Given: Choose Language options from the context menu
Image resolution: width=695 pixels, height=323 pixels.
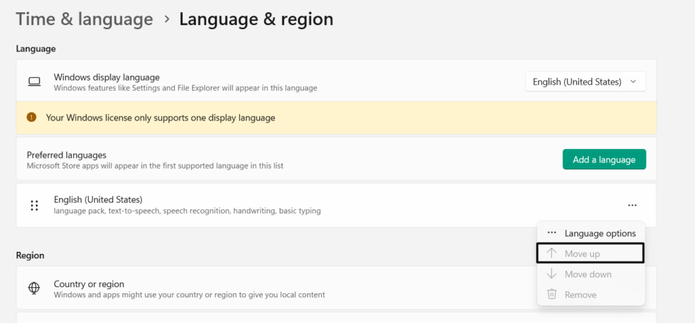Looking at the screenshot, I should (600, 233).
